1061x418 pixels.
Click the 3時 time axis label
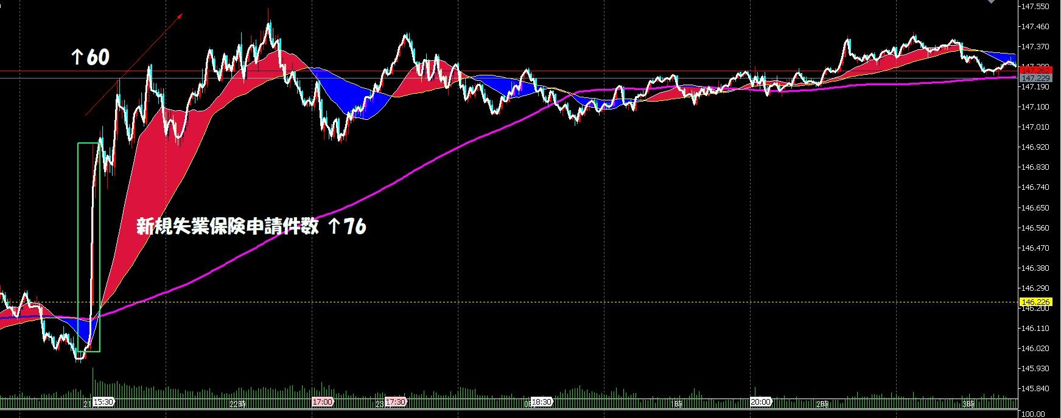[968, 403]
